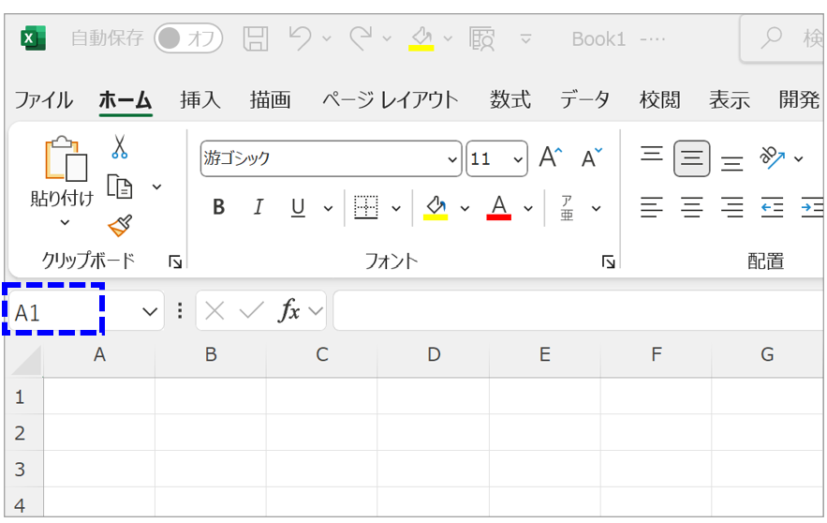Click the Excel app logo icon
Viewport: 827px width, 523px height.
[33, 38]
